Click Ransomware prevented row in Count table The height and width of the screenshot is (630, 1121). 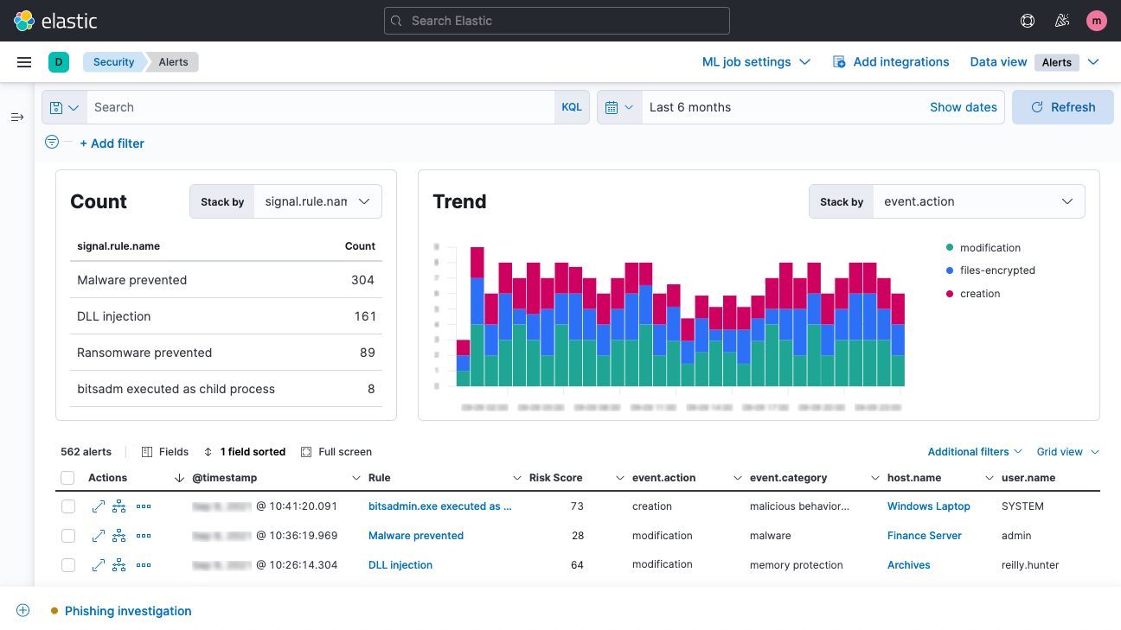pyautogui.click(x=226, y=353)
